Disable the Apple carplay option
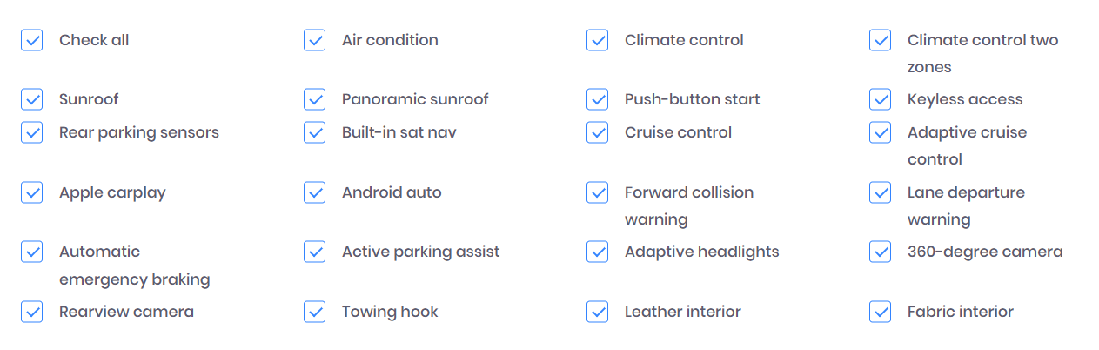1099x350 pixels. point(32,192)
